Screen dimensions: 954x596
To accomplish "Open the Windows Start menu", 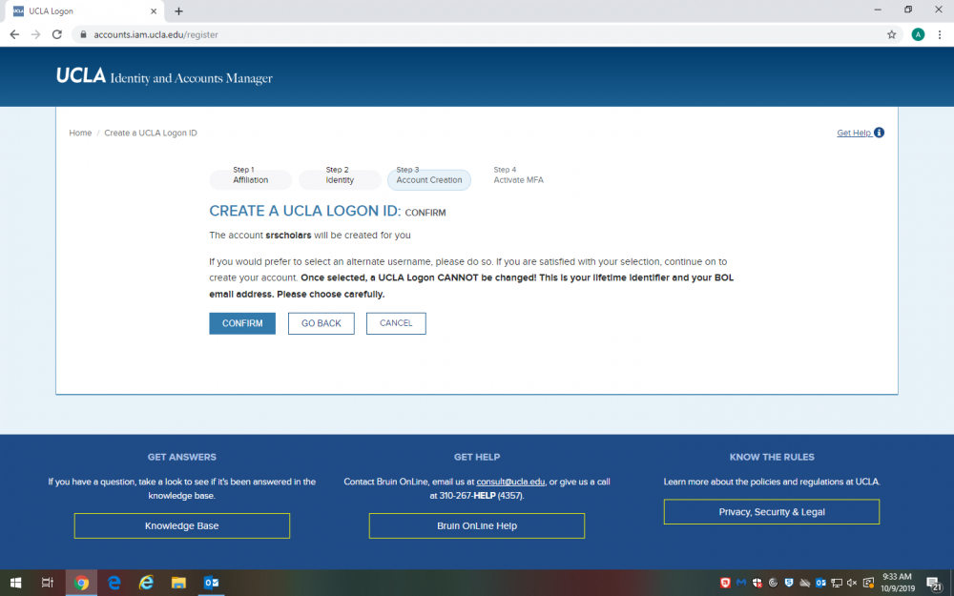I will (16, 583).
